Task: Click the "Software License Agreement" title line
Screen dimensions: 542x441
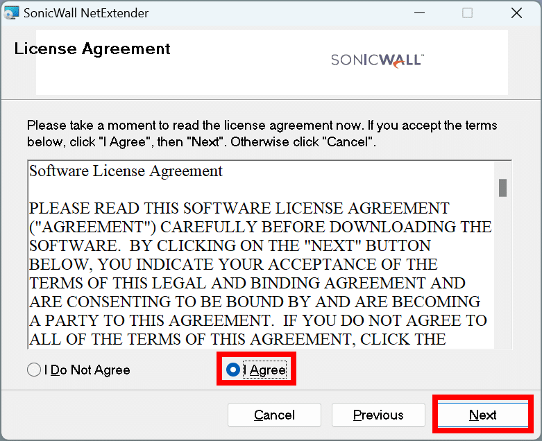Action: coord(126,171)
